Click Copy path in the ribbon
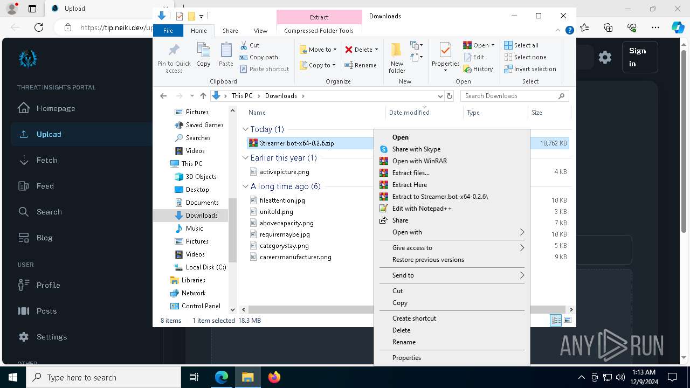The image size is (690, 388). click(x=259, y=57)
